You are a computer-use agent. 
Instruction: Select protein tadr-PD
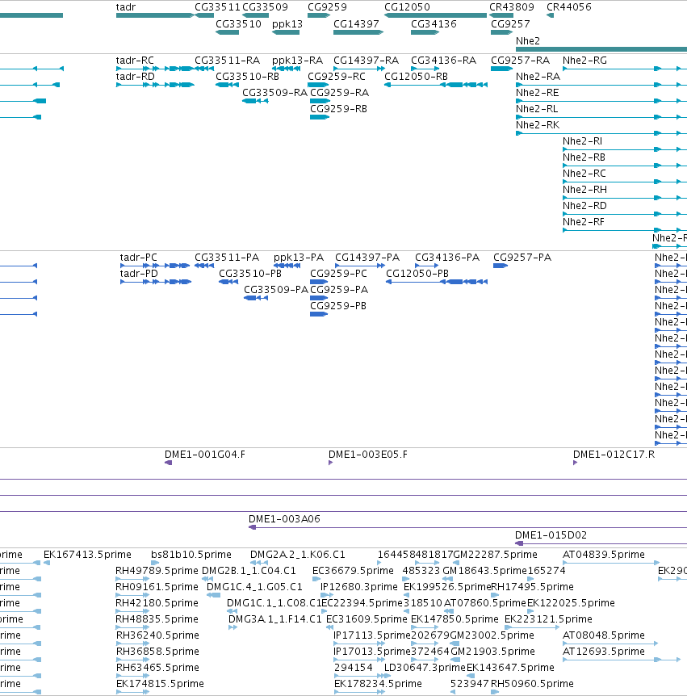point(139,274)
